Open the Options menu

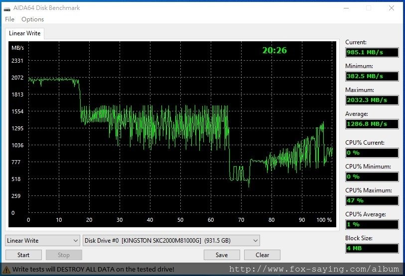click(x=32, y=19)
